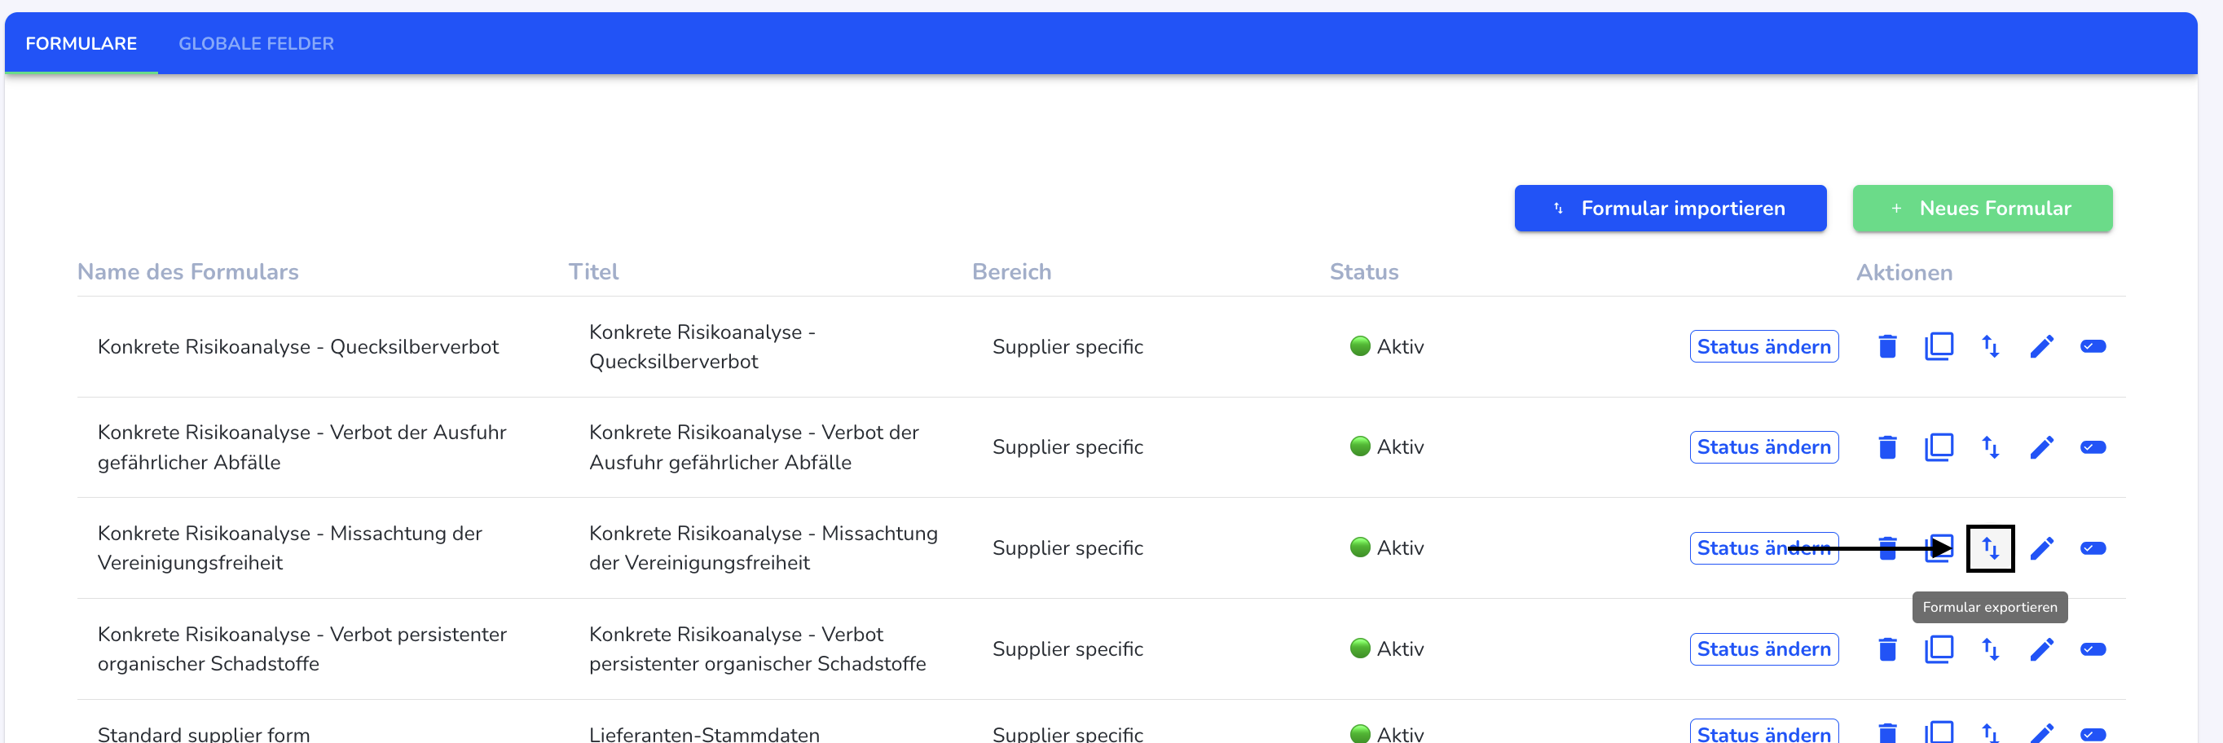This screenshot has width=2223, height=743.
Task: Click the Name des Formulars column header
Action: click(x=188, y=272)
